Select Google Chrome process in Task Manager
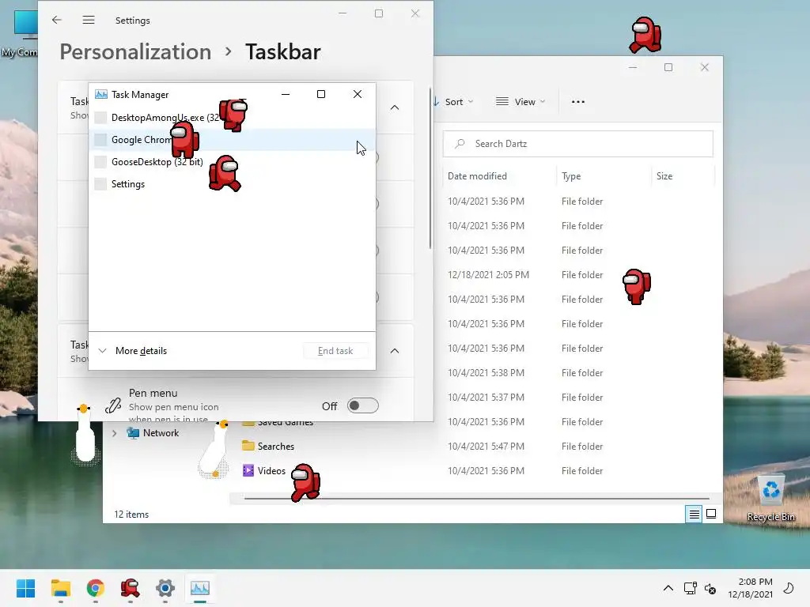Image resolution: width=810 pixels, height=607 pixels. (x=232, y=139)
